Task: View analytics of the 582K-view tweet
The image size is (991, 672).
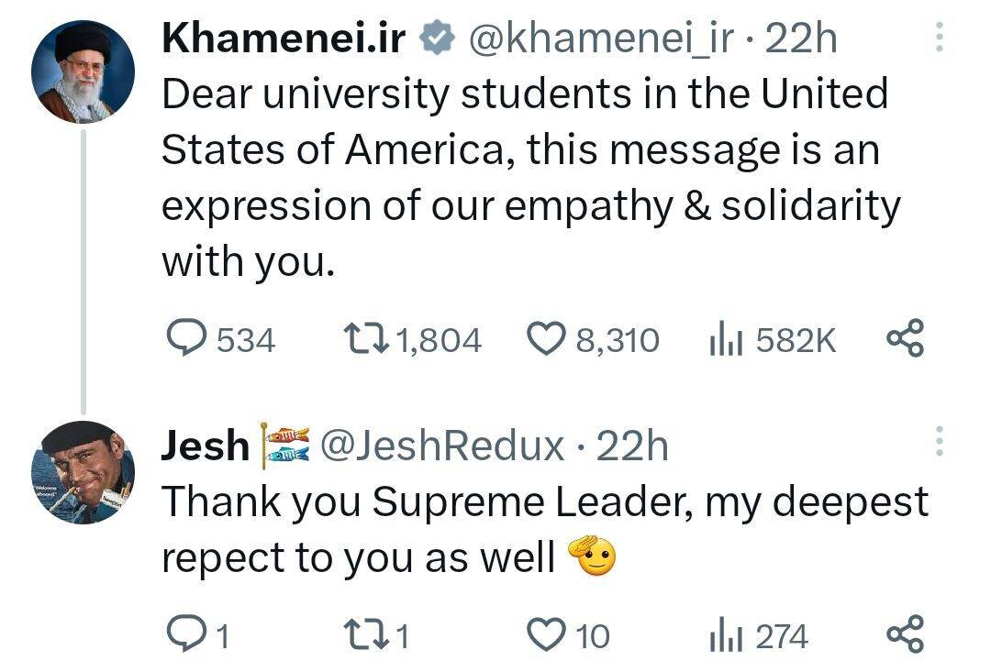Action: pyautogui.click(x=723, y=340)
